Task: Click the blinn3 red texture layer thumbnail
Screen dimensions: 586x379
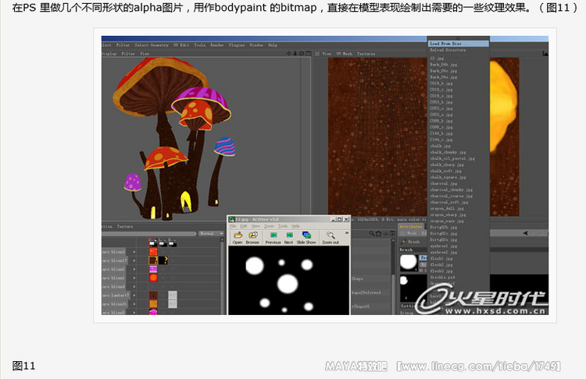Action: [x=153, y=252]
